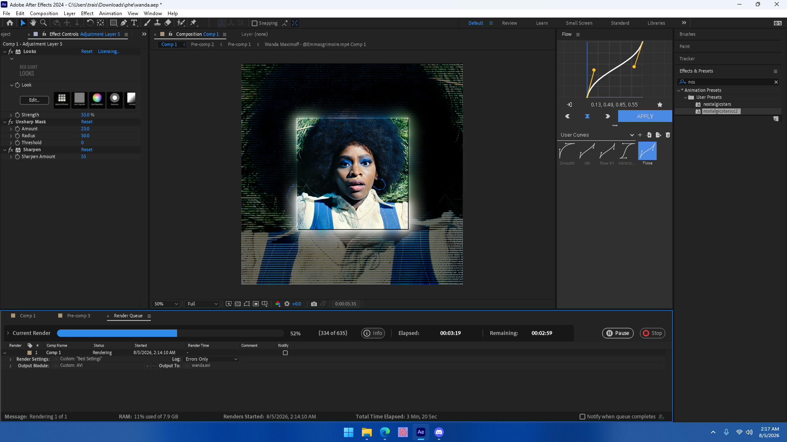The image size is (787, 442).
Task: Check Notify when queue completes
Action: [x=582, y=417]
